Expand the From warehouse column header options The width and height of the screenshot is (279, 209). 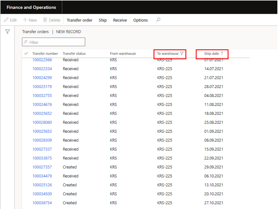(x=123, y=54)
